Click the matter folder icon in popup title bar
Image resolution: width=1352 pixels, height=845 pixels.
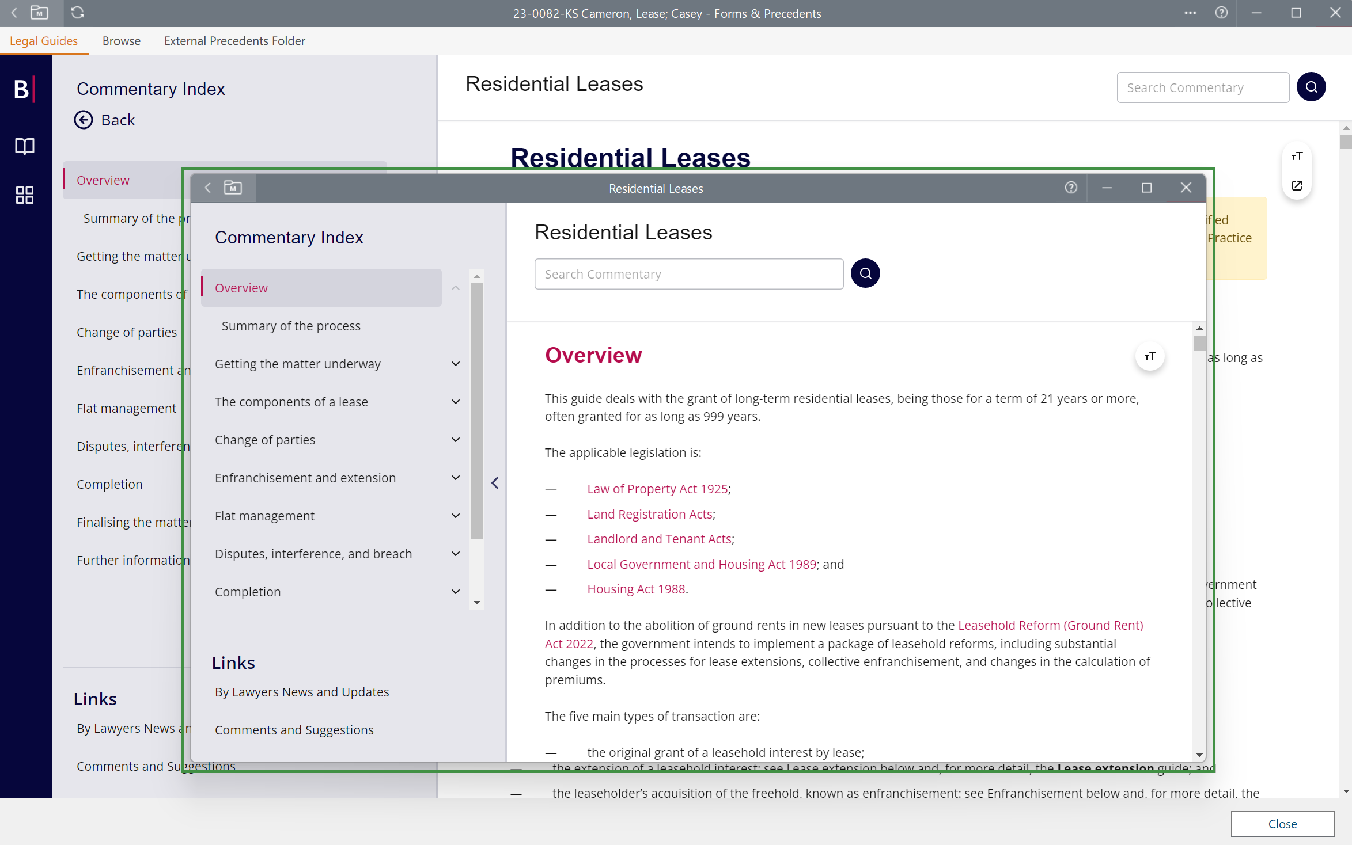click(233, 188)
